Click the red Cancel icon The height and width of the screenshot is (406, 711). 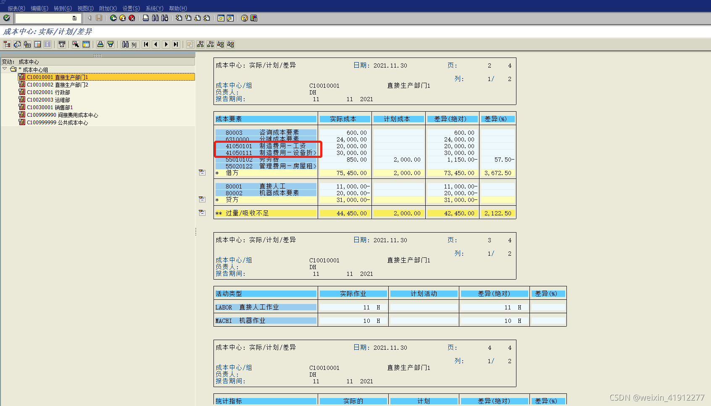pos(132,18)
